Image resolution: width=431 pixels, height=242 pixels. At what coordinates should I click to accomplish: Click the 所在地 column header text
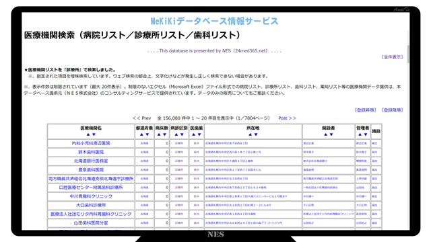(253, 128)
